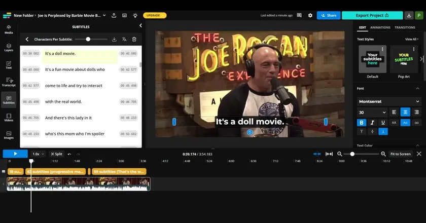
Task: Click the Export Project button
Action: click(x=372, y=16)
